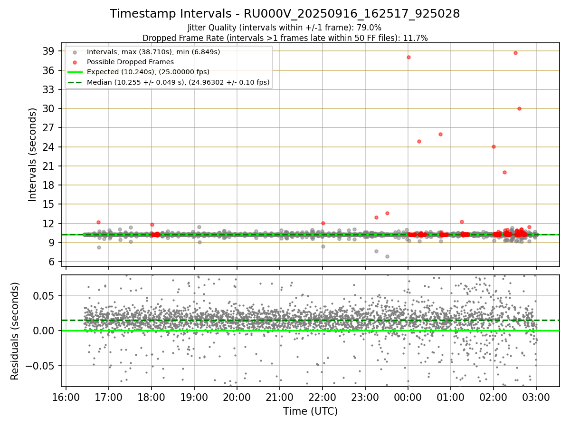Image resolution: width=570 pixels, height=428 pixels.
Task: Click the '01:00' time tick label
Action: (x=451, y=397)
